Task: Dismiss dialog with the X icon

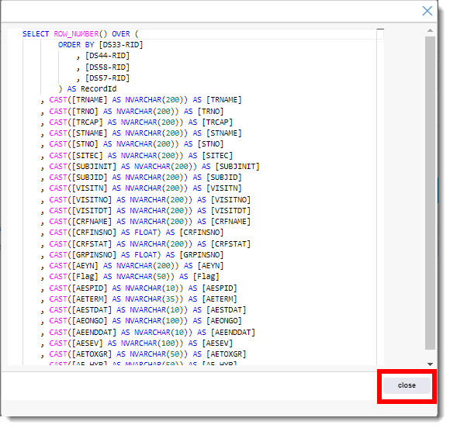Action: (x=427, y=11)
